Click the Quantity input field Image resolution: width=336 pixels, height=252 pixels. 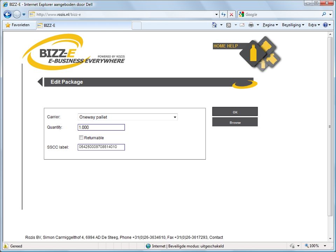click(101, 127)
